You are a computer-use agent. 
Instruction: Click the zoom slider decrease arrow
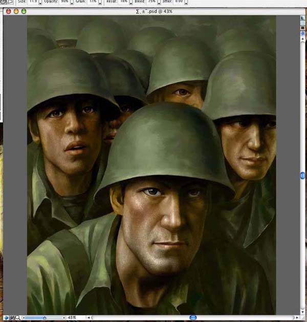[24, 318]
